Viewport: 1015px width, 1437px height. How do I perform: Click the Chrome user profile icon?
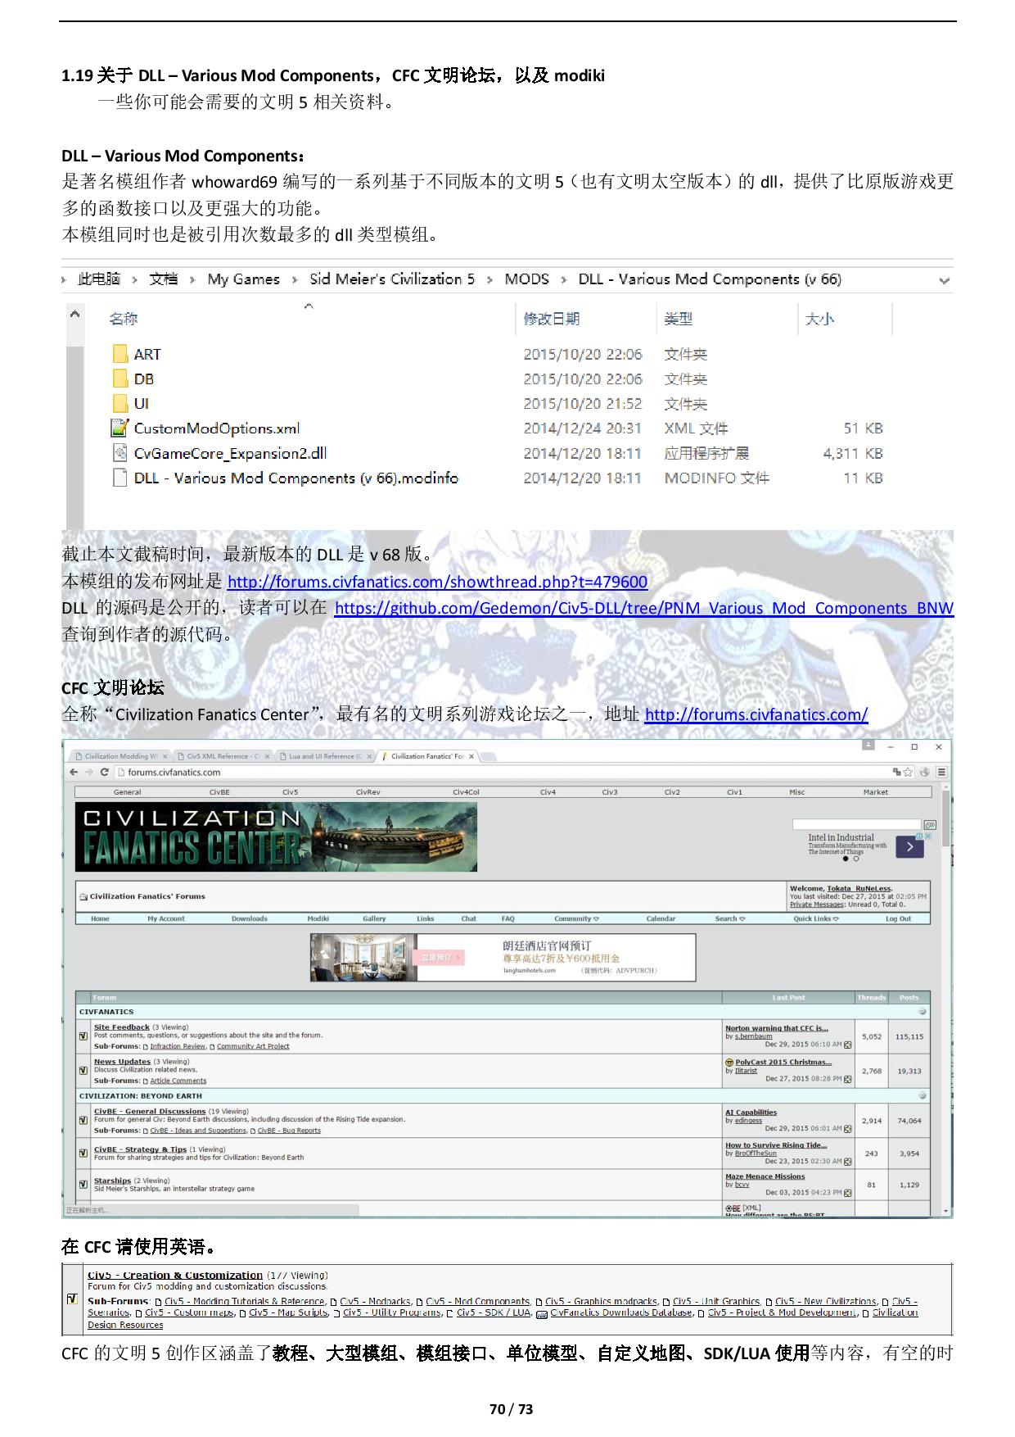tap(868, 745)
